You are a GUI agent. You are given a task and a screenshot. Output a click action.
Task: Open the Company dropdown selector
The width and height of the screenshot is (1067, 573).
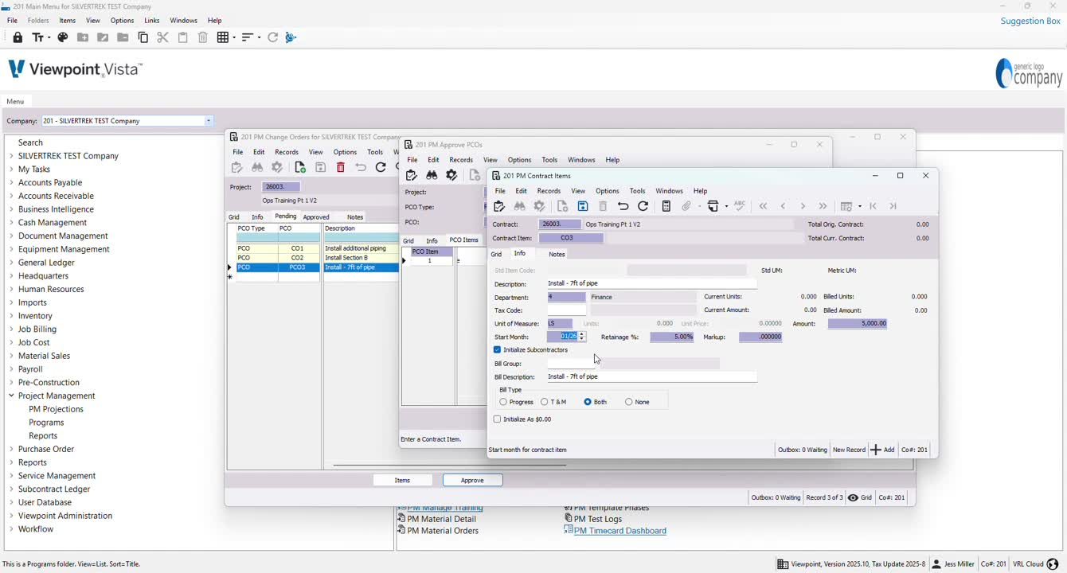pyautogui.click(x=209, y=121)
